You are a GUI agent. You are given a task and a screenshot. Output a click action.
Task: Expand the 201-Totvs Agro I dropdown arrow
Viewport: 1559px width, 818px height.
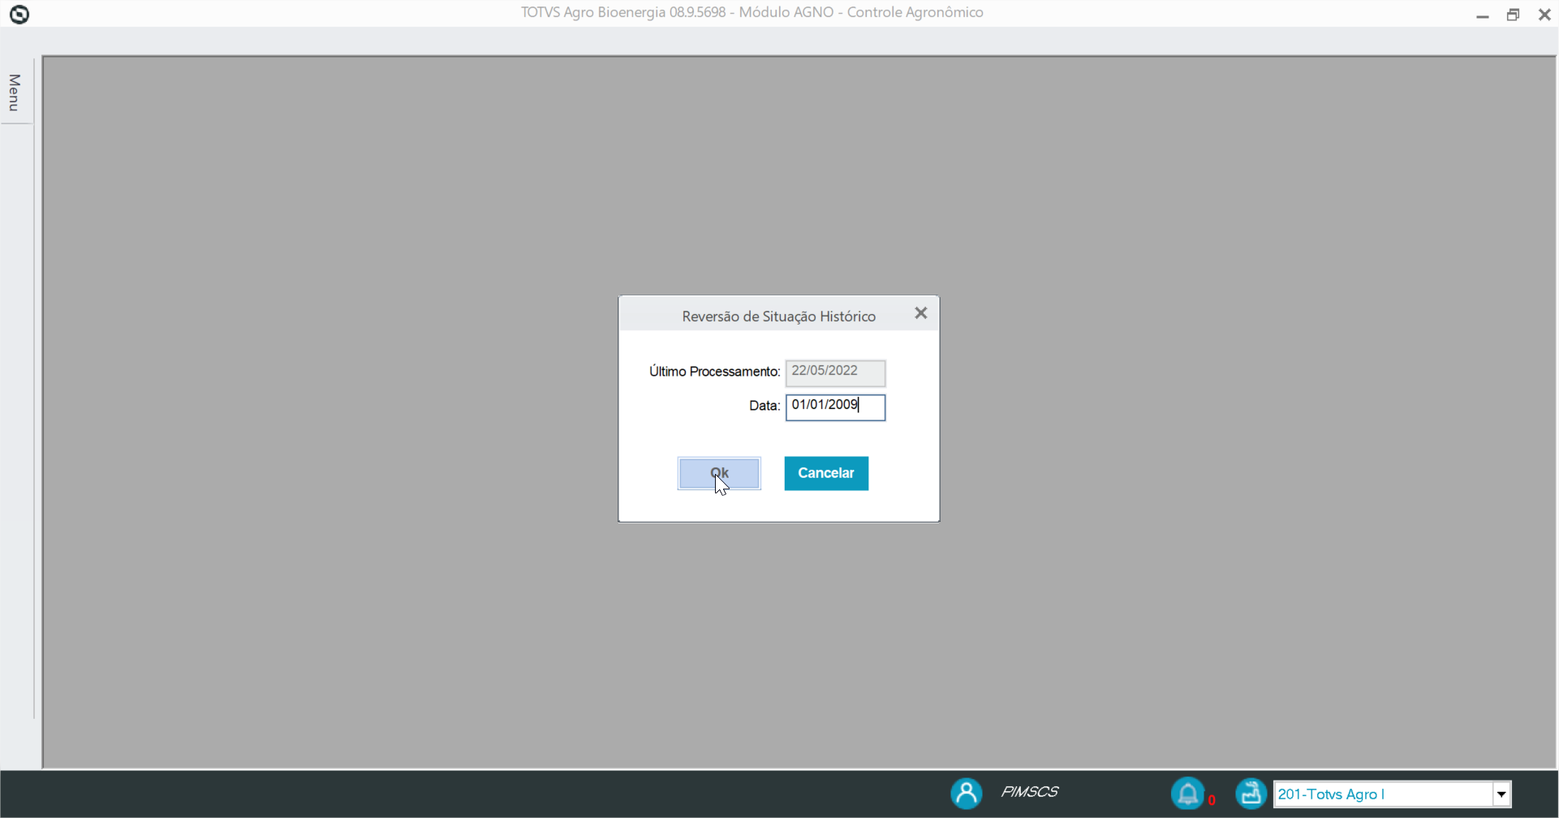pos(1501,794)
